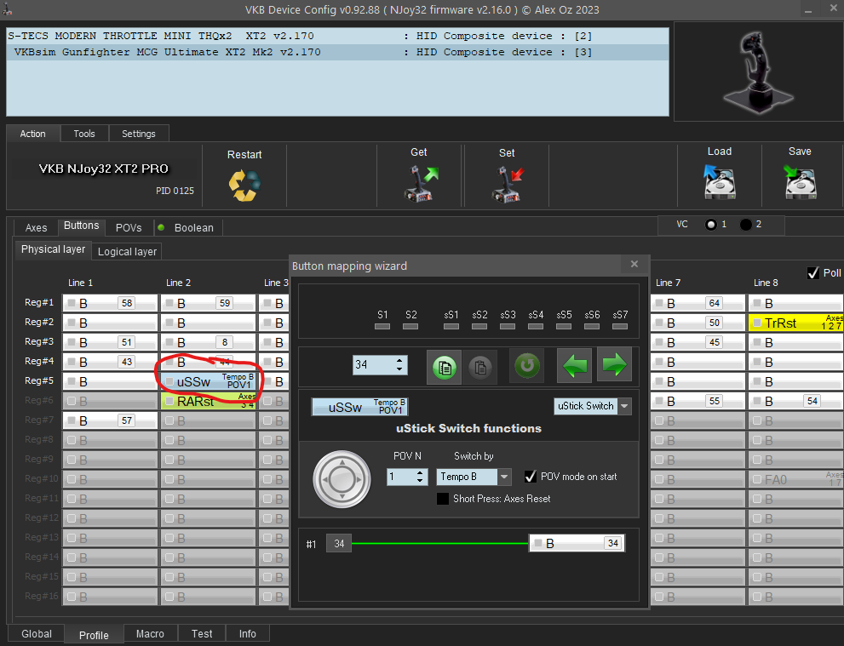Toggle the sS7 subshift indicator
The image size is (844, 646).
[620, 326]
